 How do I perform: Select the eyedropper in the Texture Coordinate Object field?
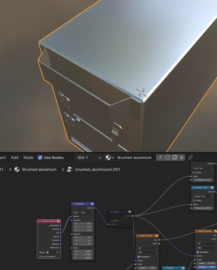pyautogui.click(x=58, y=252)
